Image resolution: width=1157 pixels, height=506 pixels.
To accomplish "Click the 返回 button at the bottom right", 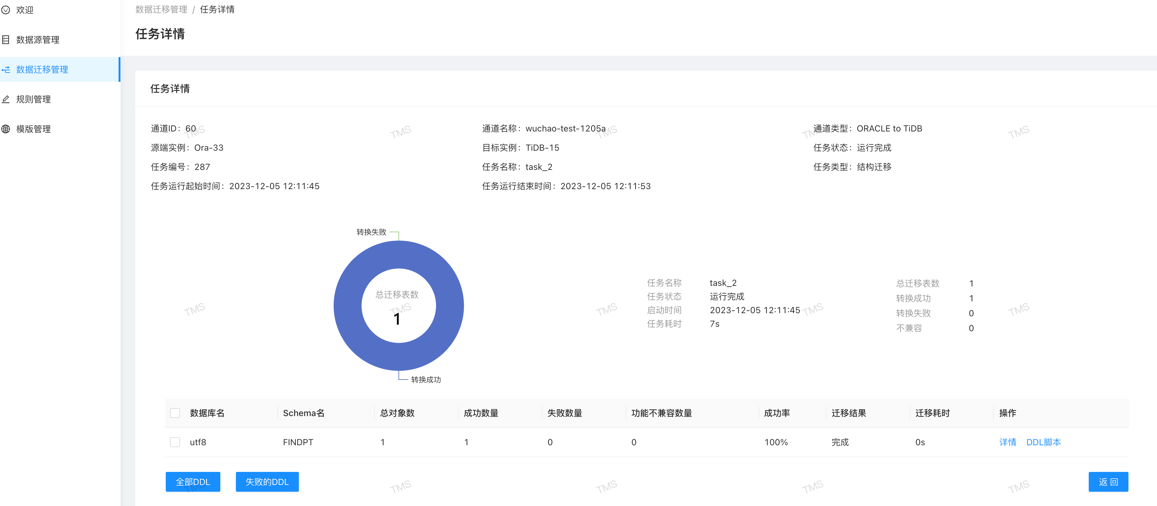I will (x=1109, y=481).
